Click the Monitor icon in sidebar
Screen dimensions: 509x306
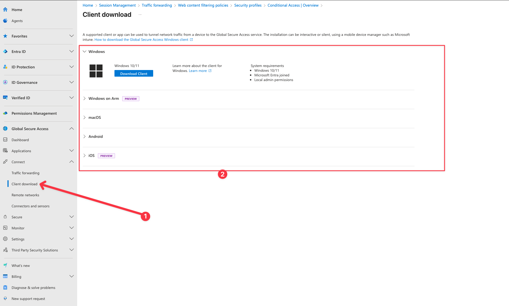coord(5,228)
